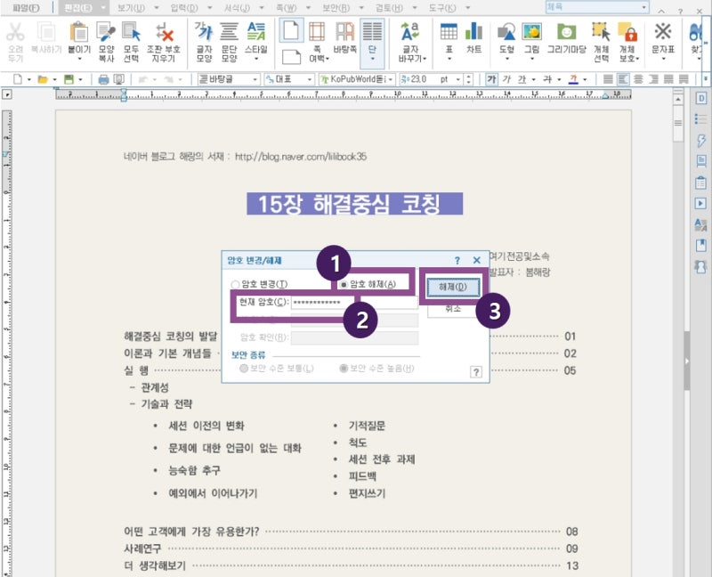Toggle strikethrough (가) formatting button
Viewport: 712px width, 577px height.
[x=547, y=79]
